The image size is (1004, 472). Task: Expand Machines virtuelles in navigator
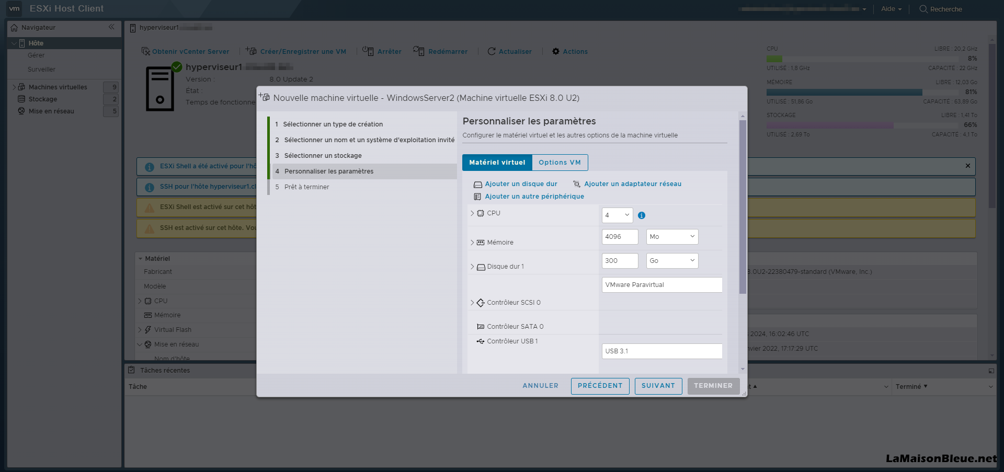point(14,87)
